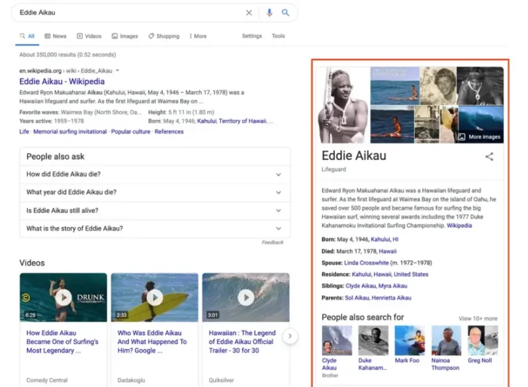Open 'Who Was Eddie Aikau And What Happened' title
This screenshot has width=528, height=387.
click(x=152, y=342)
